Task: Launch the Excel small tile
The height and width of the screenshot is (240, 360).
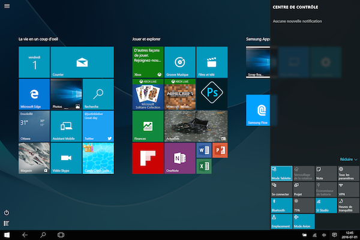Action: [204, 166]
